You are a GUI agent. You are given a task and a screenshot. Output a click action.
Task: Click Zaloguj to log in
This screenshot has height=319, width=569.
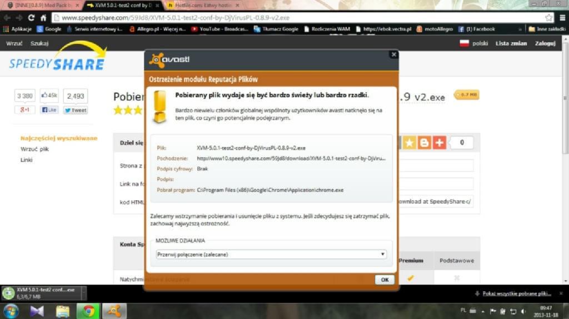pos(545,43)
